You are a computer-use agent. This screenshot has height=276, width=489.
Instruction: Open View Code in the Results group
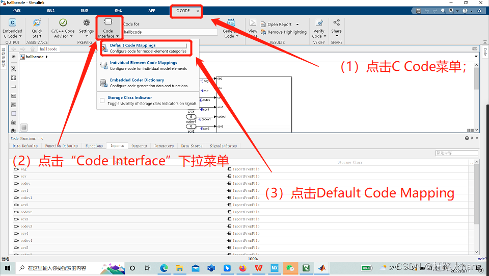pyautogui.click(x=253, y=28)
